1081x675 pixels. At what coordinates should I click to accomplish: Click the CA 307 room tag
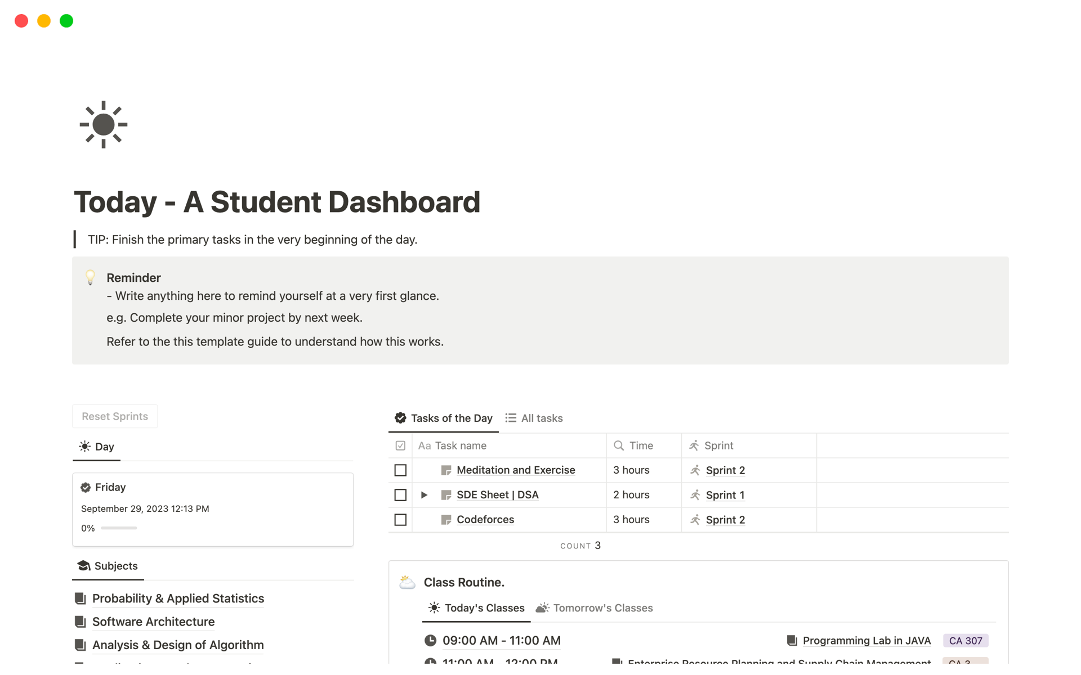click(x=965, y=641)
